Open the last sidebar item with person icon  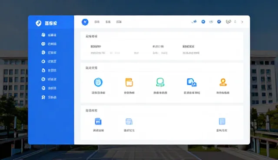[49, 97]
